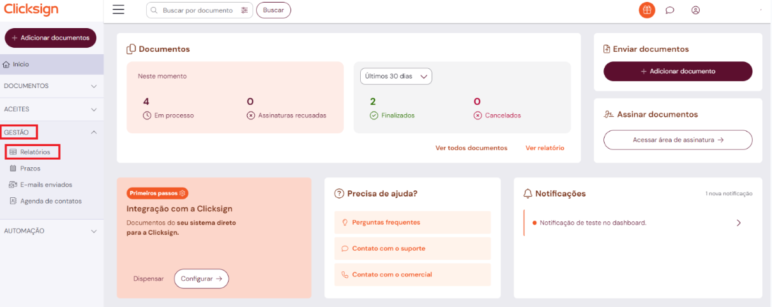This screenshot has height=307, width=772.
Task: Open the hamburger menu icon
Action: [x=118, y=10]
